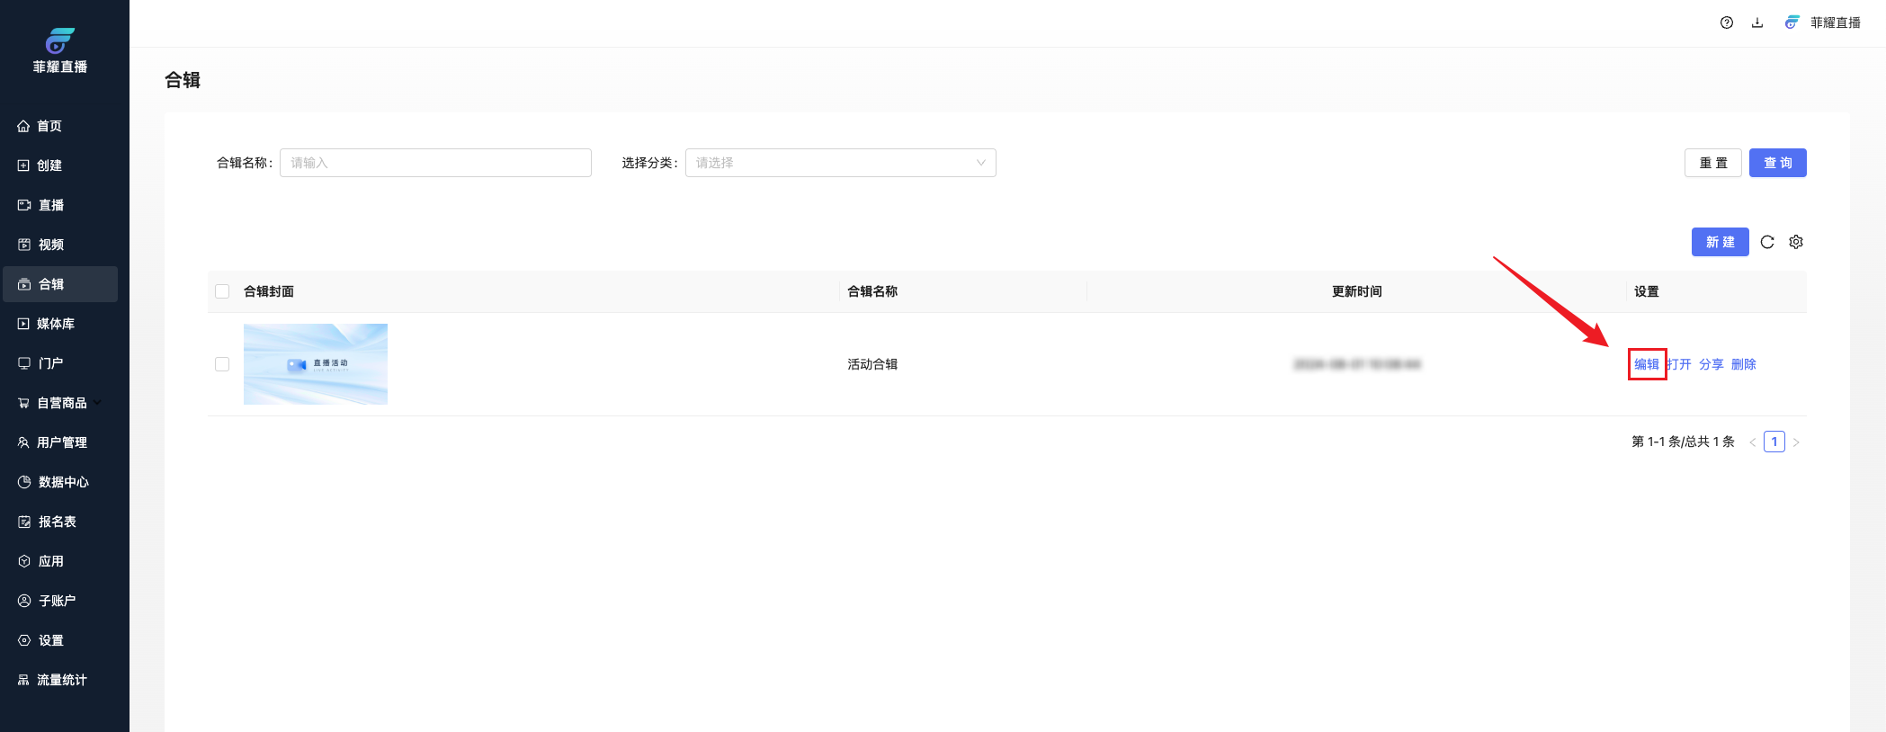The width and height of the screenshot is (1886, 732).
Task: Click the download icon in header
Action: click(x=1757, y=22)
